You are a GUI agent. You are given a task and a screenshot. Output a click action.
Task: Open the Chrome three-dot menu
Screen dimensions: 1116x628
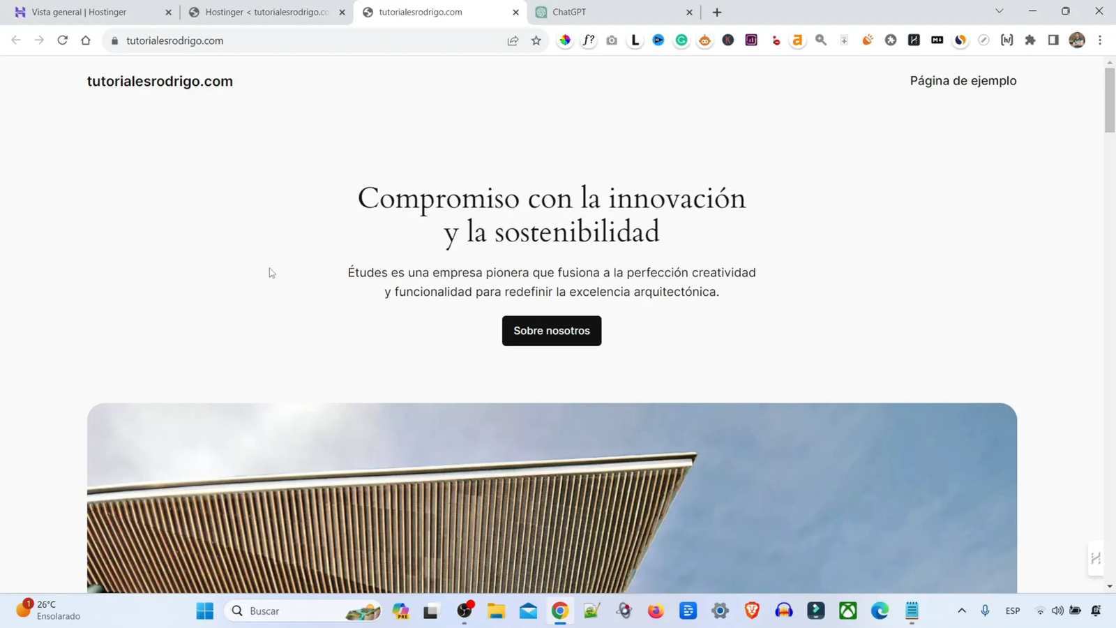(x=1101, y=40)
